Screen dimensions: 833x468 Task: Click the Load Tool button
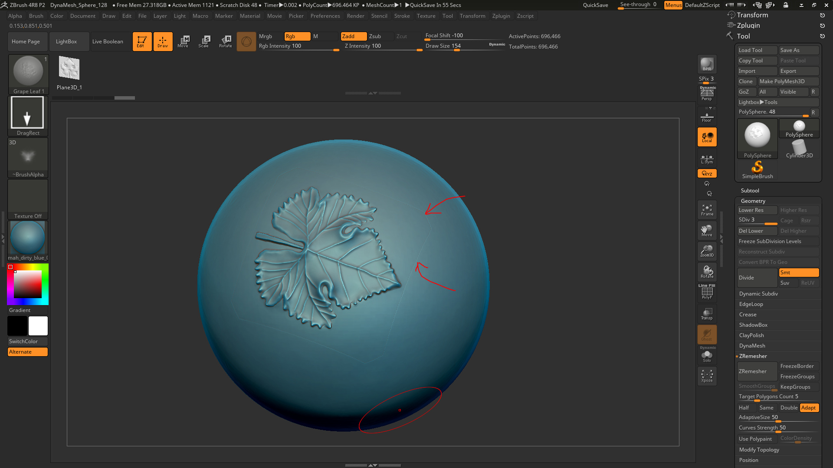click(758, 50)
